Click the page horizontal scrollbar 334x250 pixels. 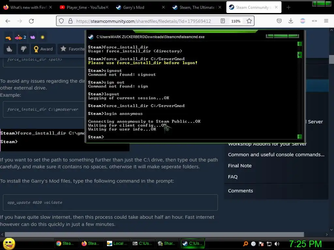point(154,234)
